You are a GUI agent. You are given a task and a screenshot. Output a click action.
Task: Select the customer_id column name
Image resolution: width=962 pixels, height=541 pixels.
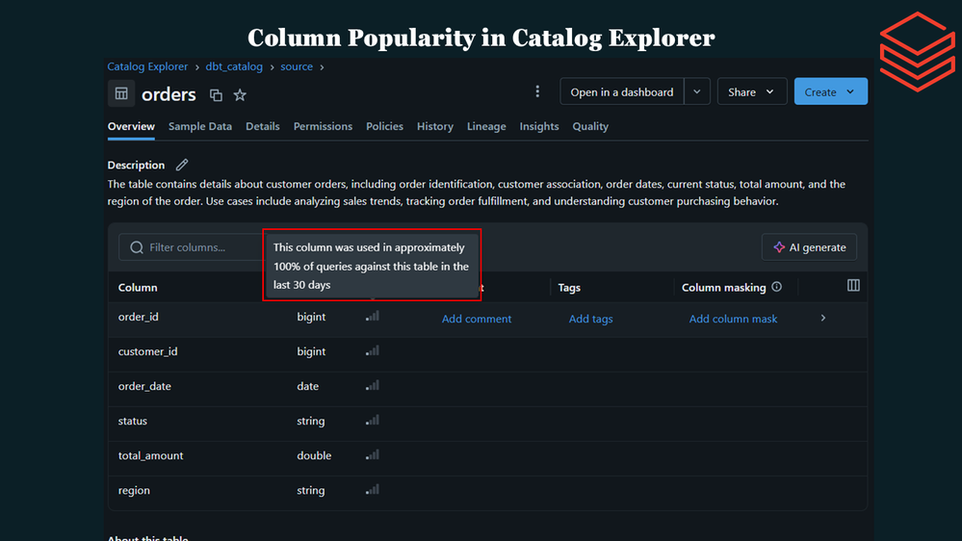pos(148,351)
